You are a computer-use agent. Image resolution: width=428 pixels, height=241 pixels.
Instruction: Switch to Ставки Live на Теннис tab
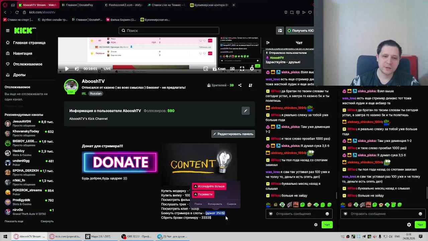(x=166, y=5)
